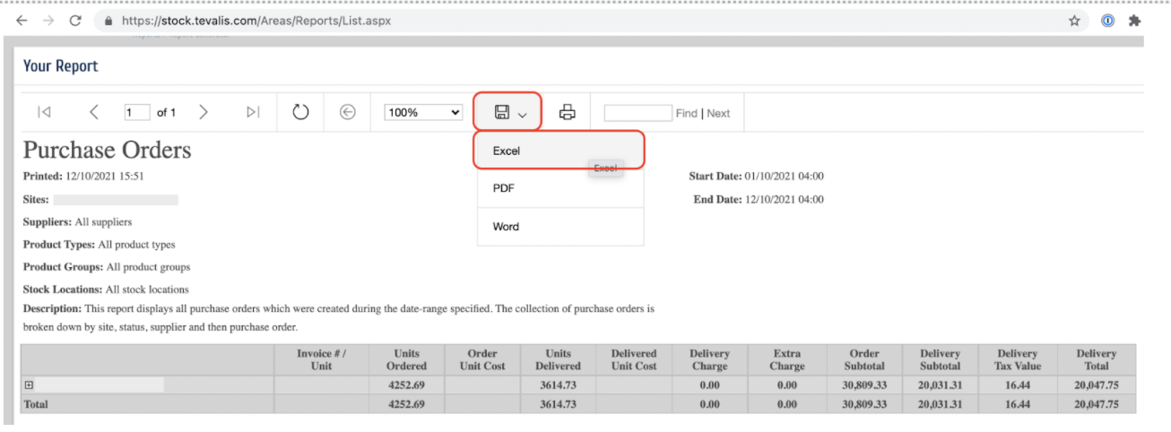
Task: Go back using browser back arrow
Action: pos(22,20)
